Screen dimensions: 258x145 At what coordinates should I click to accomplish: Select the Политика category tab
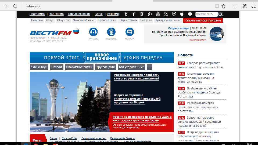[x=37, y=20]
